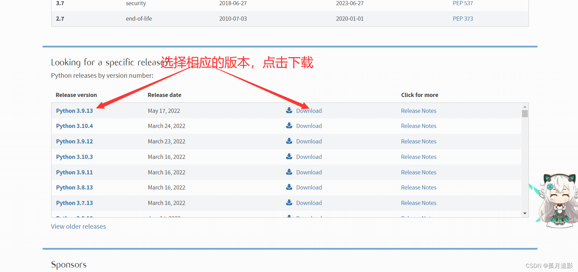
Task: Click the releases list scroll-up arrow
Action: click(x=525, y=107)
